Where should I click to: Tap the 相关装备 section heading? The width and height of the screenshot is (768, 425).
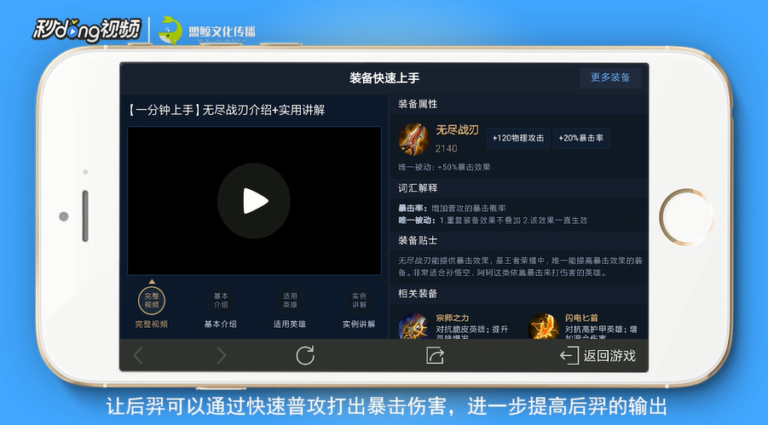418,293
